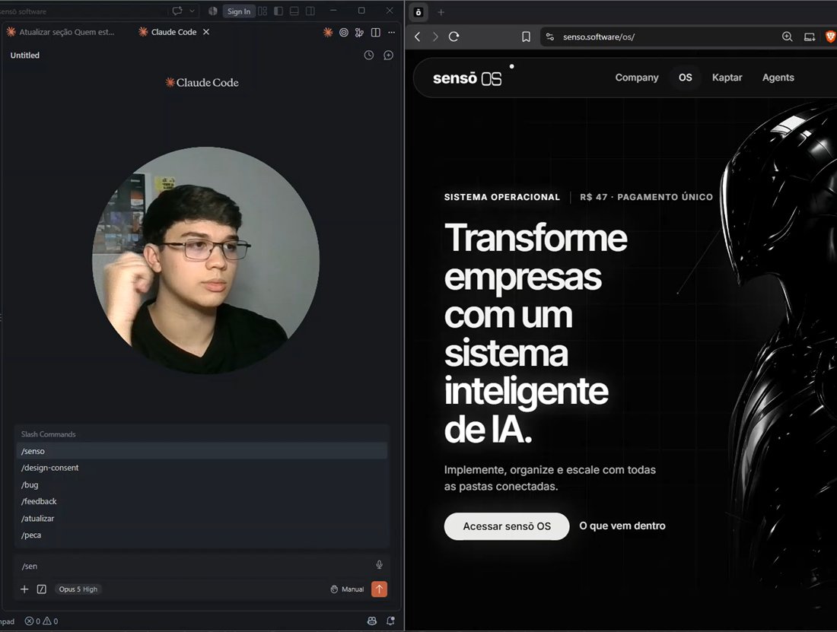This screenshot has width=837, height=632.
Task: Select the /senso slash command
Action: pos(202,451)
